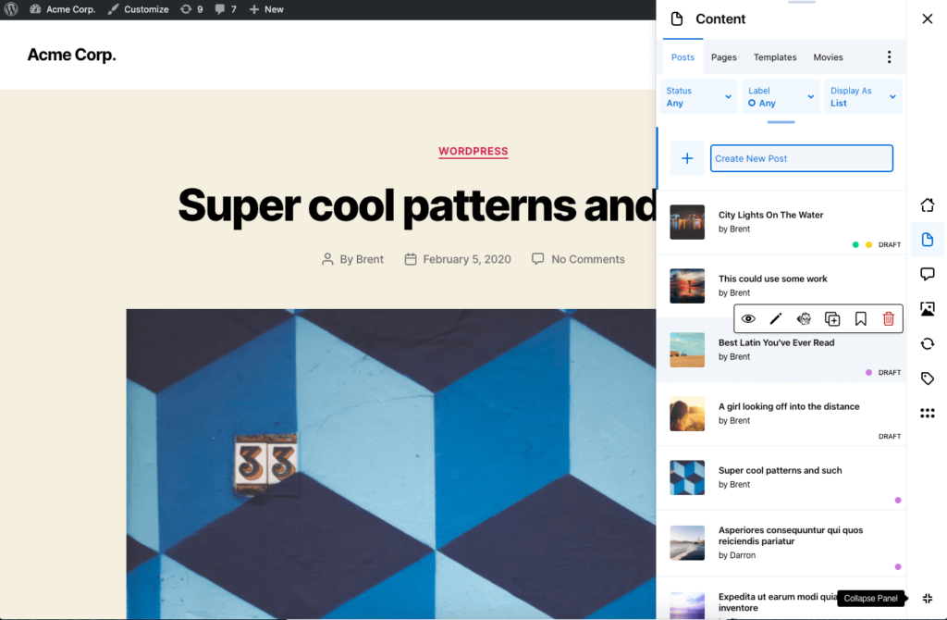Open the Status filter dropdown
The height and width of the screenshot is (620, 947).
point(698,96)
